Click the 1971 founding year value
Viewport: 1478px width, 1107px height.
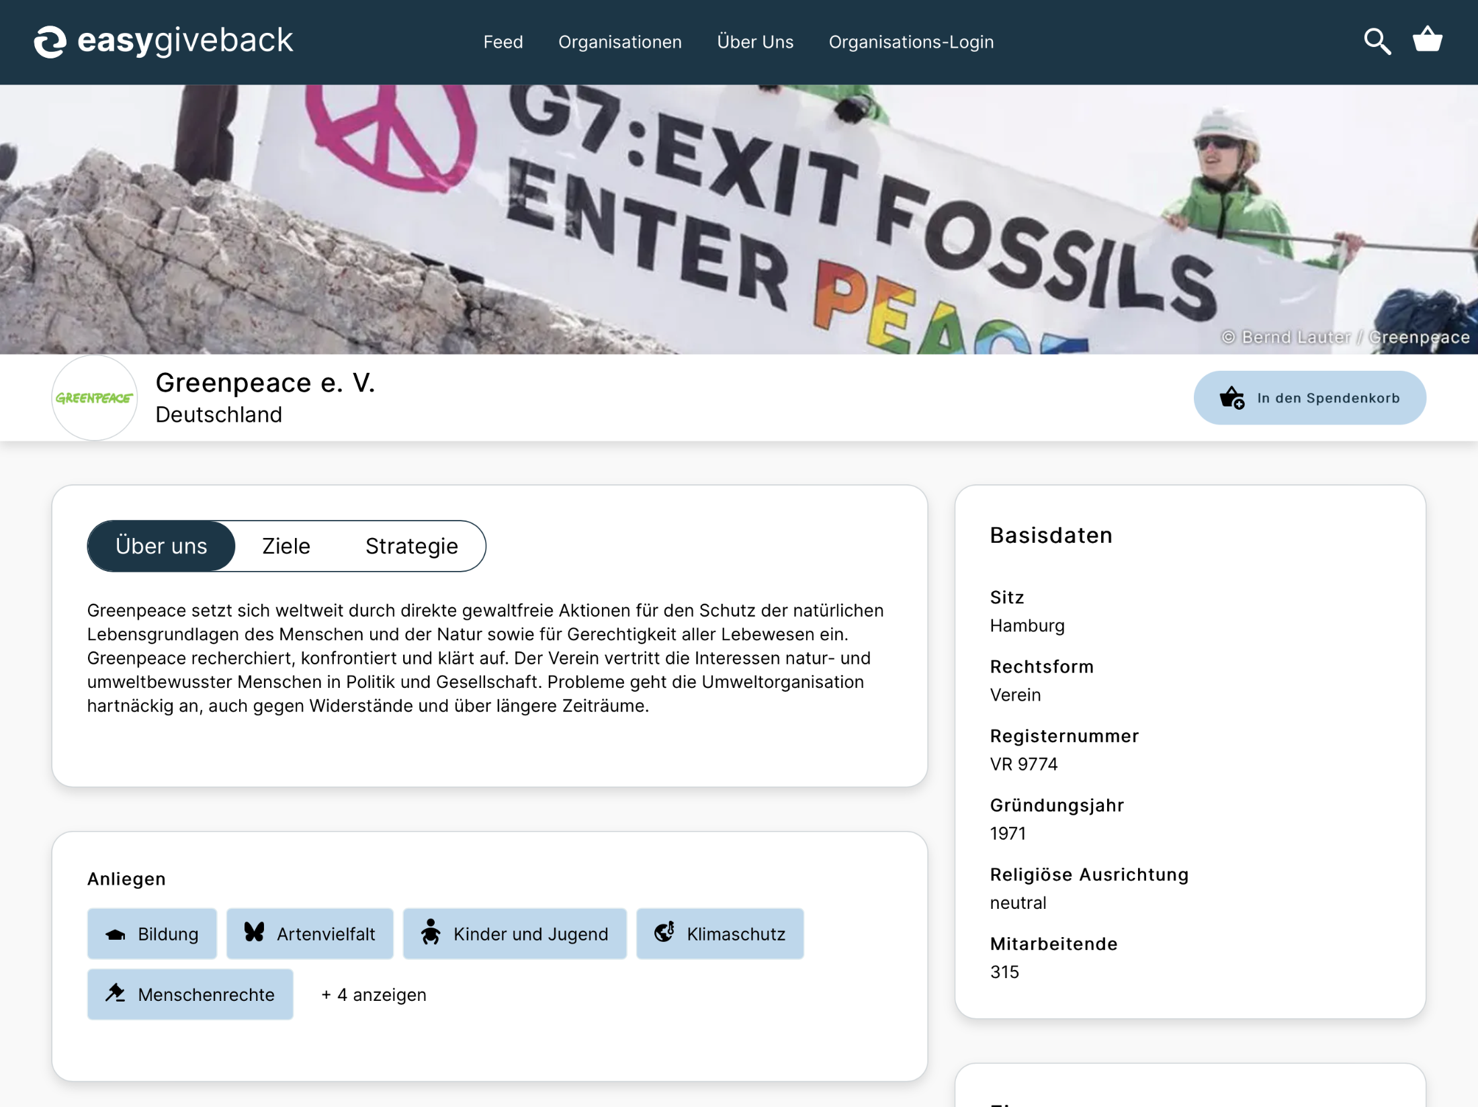pyautogui.click(x=1008, y=834)
